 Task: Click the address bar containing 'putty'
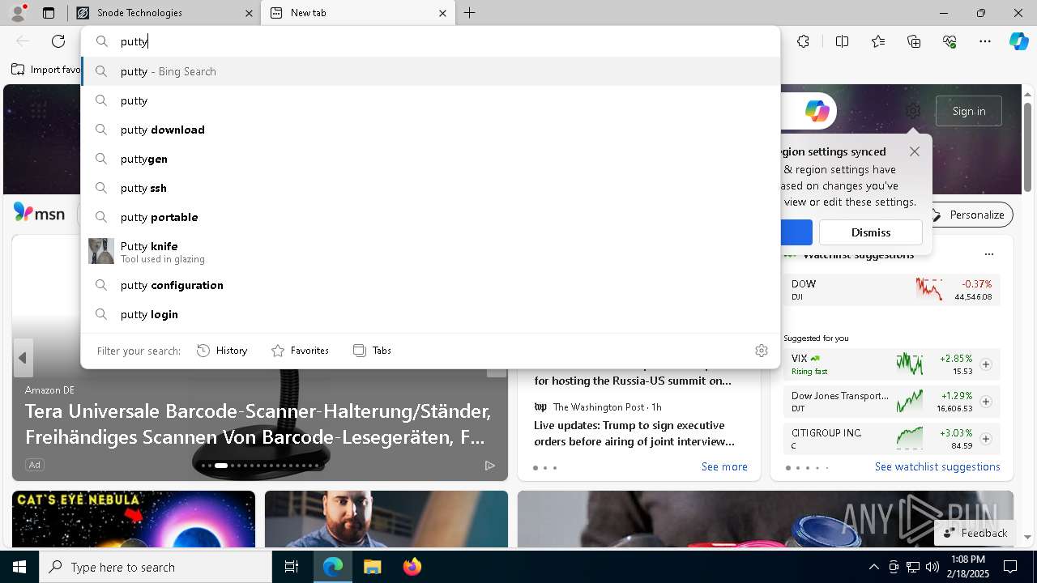coord(430,41)
